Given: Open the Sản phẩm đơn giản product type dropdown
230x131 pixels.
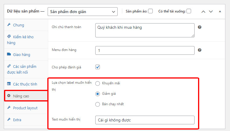Looking at the screenshot, I should click(x=82, y=12).
